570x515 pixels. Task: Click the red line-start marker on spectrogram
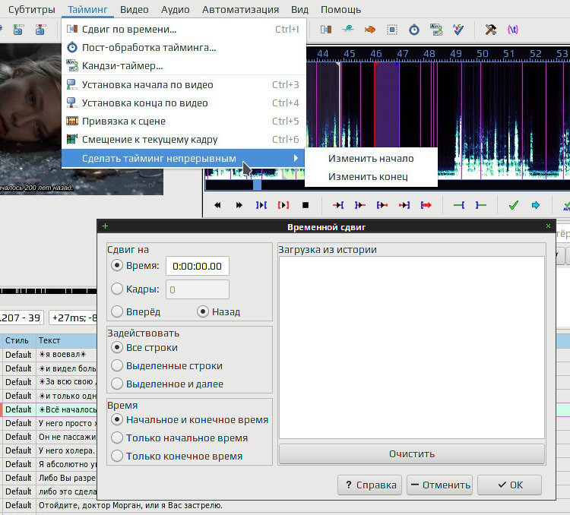pyautogui.click(x=375, y=105)
